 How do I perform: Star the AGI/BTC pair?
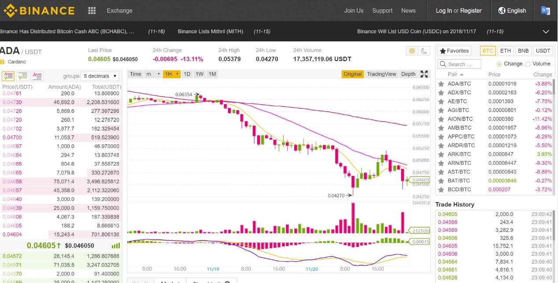(x=441, y=110)
